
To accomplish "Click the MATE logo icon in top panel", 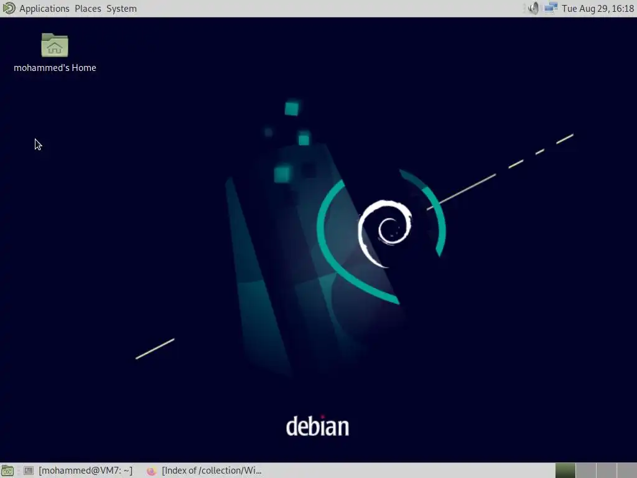I will point(9,8).
